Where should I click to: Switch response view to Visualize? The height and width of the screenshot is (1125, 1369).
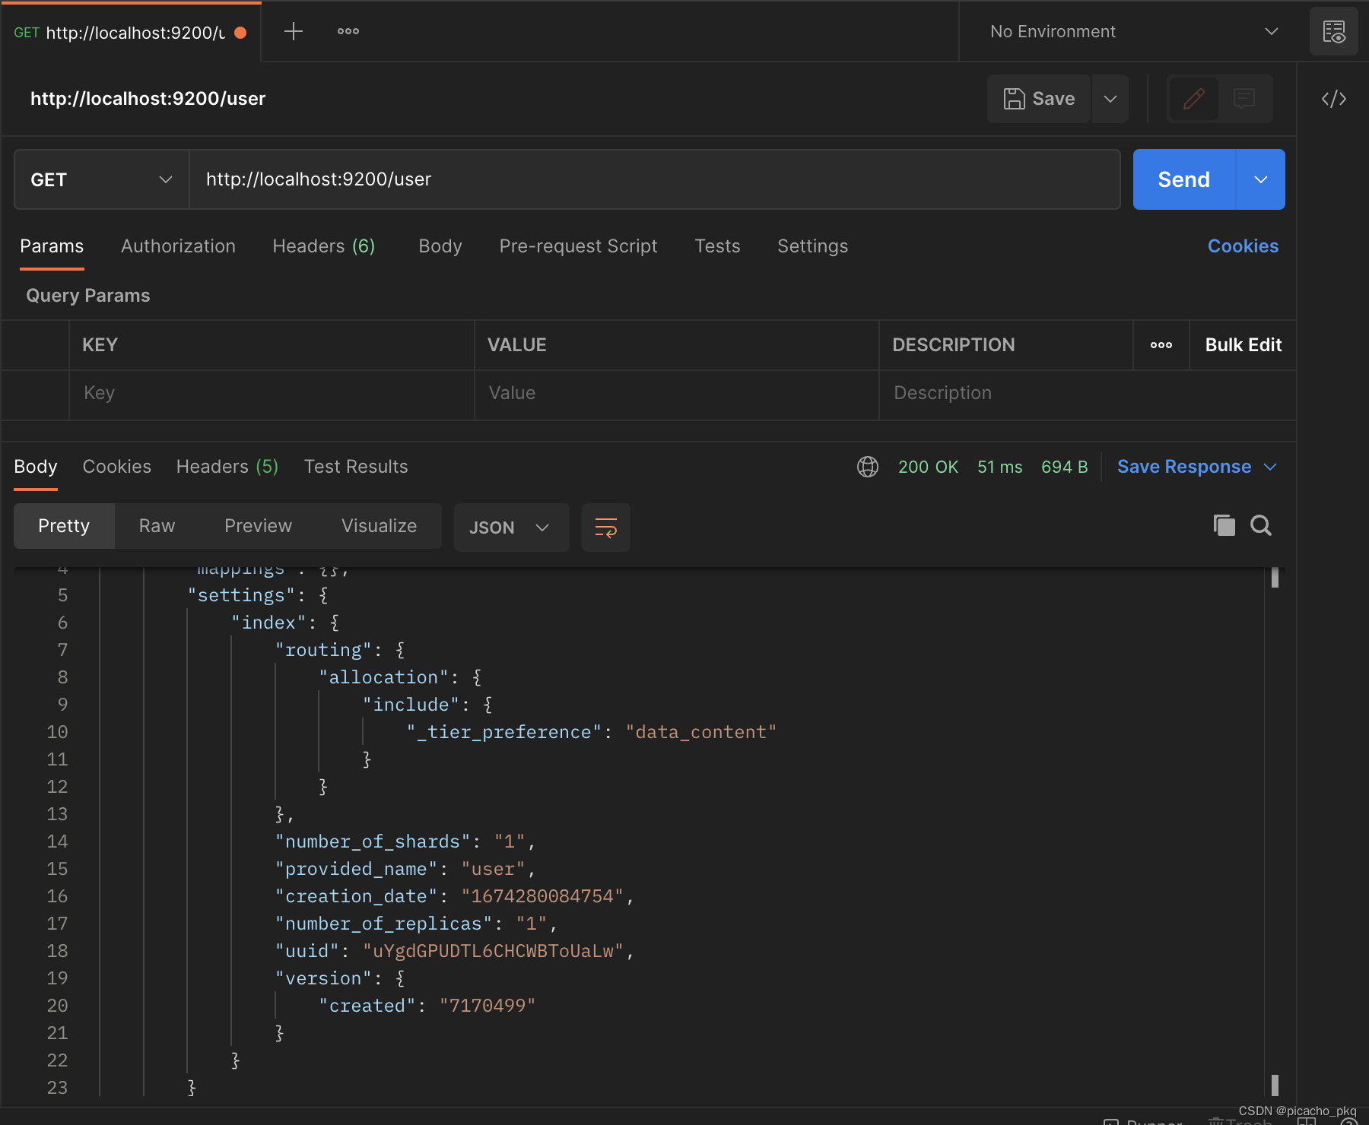(x=379, y=526)
